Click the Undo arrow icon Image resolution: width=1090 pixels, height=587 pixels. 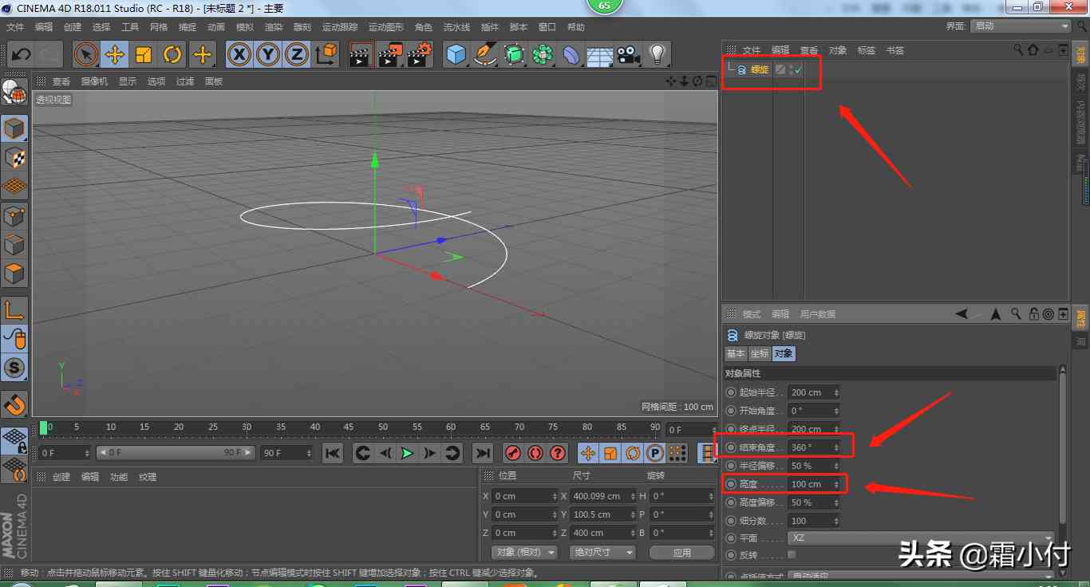tap(21, 55)
